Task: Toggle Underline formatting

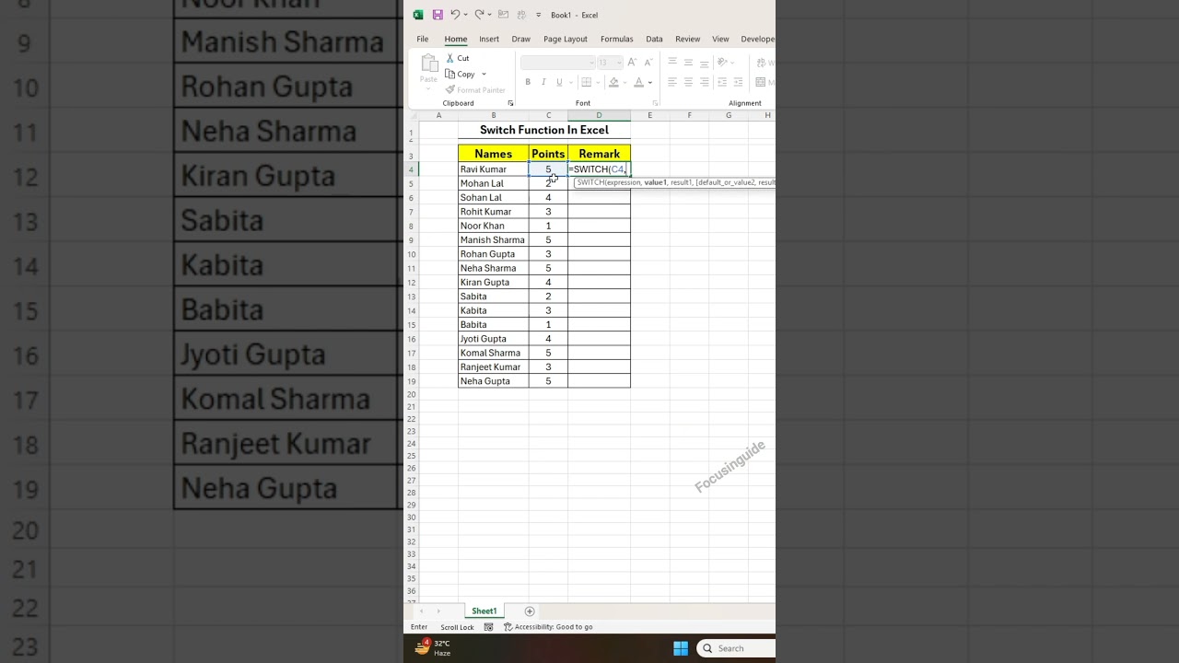Action: click(x=558, y=82)
